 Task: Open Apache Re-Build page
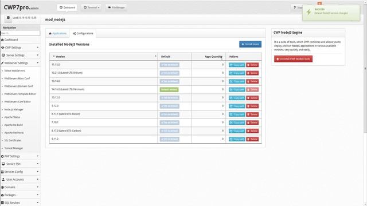[x=13, y=125]
